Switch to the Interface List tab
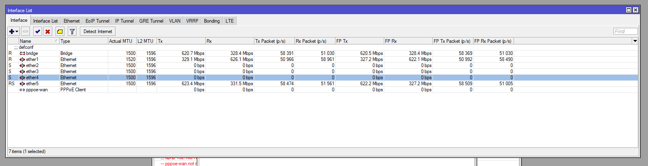 tap(45, 21)
